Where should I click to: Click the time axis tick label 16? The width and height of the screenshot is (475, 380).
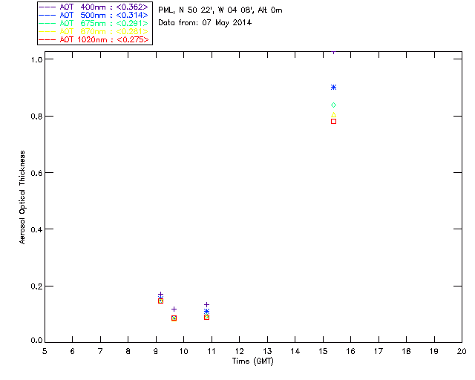coord(350,351)
